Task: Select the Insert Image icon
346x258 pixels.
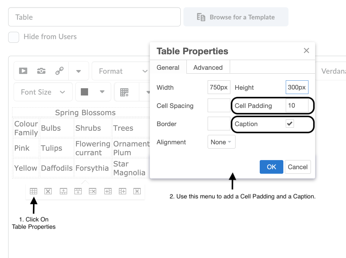Action: click(41, 71)
